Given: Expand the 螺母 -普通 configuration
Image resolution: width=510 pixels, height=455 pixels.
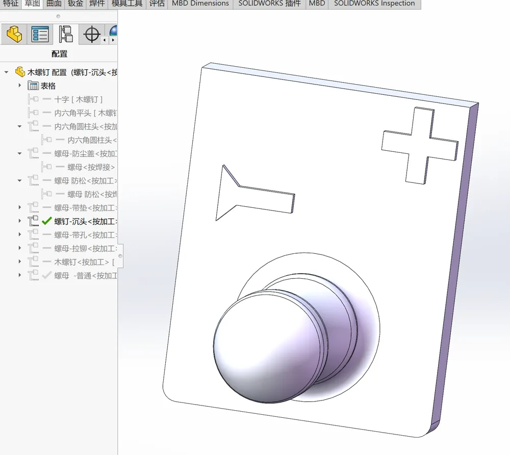Looking at the screenshot, I should tap(19, 275).
